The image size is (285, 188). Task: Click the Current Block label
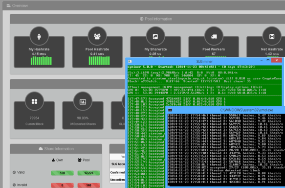pos(34,124)
